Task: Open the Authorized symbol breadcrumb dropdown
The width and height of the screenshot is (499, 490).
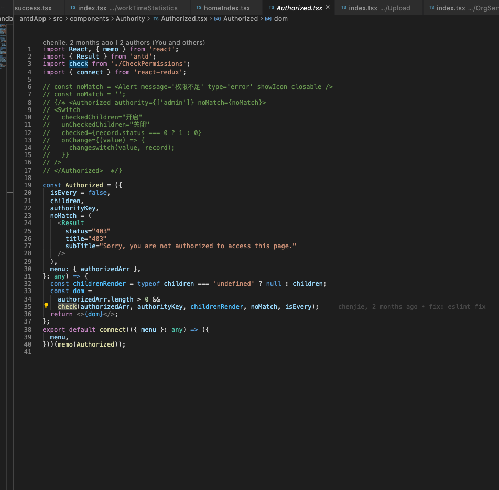Action: pyautogui.click(x=241, y=19)
